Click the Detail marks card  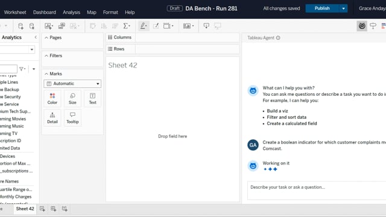pyautogui.click(x=52, y=118)
